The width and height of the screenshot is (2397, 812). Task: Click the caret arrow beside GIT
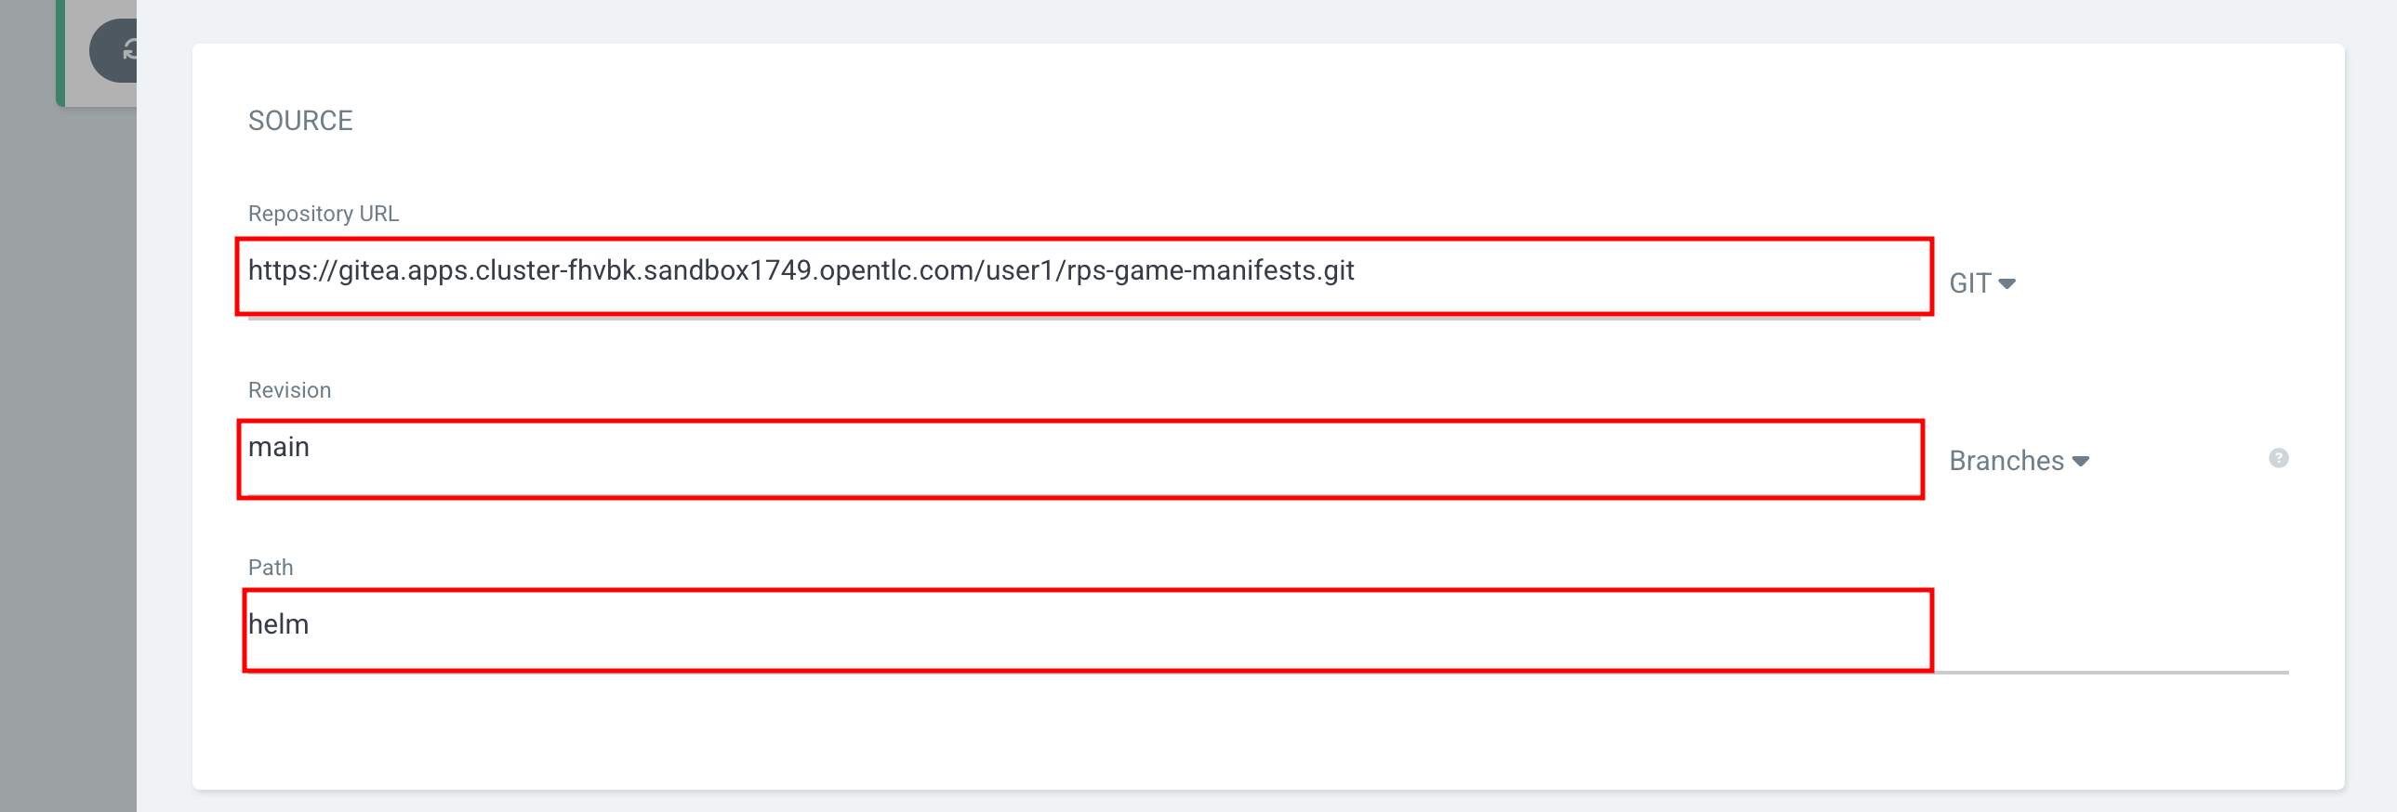coord(2007,283)
